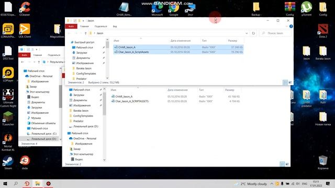Screen dimensions: 335x188
Task: Open the Главная tab in Jason window
Action: tap(84, 26)
